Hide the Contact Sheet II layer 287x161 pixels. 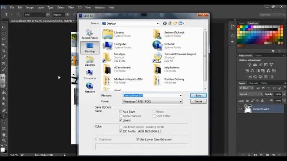[x=241, y=109]
